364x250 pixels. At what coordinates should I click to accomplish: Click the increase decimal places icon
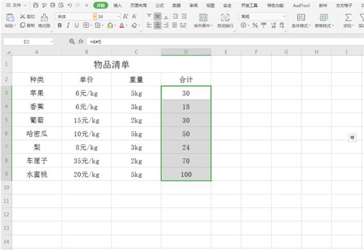pos(274,25)
